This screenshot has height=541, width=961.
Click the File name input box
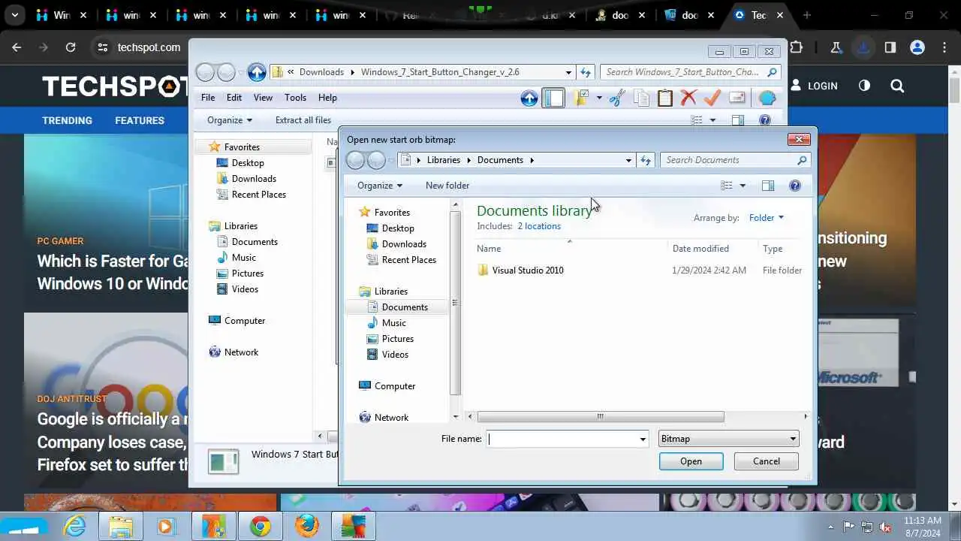coord(562,439)
